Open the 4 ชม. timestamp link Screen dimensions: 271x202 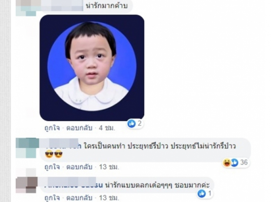[x=107, y=128]
